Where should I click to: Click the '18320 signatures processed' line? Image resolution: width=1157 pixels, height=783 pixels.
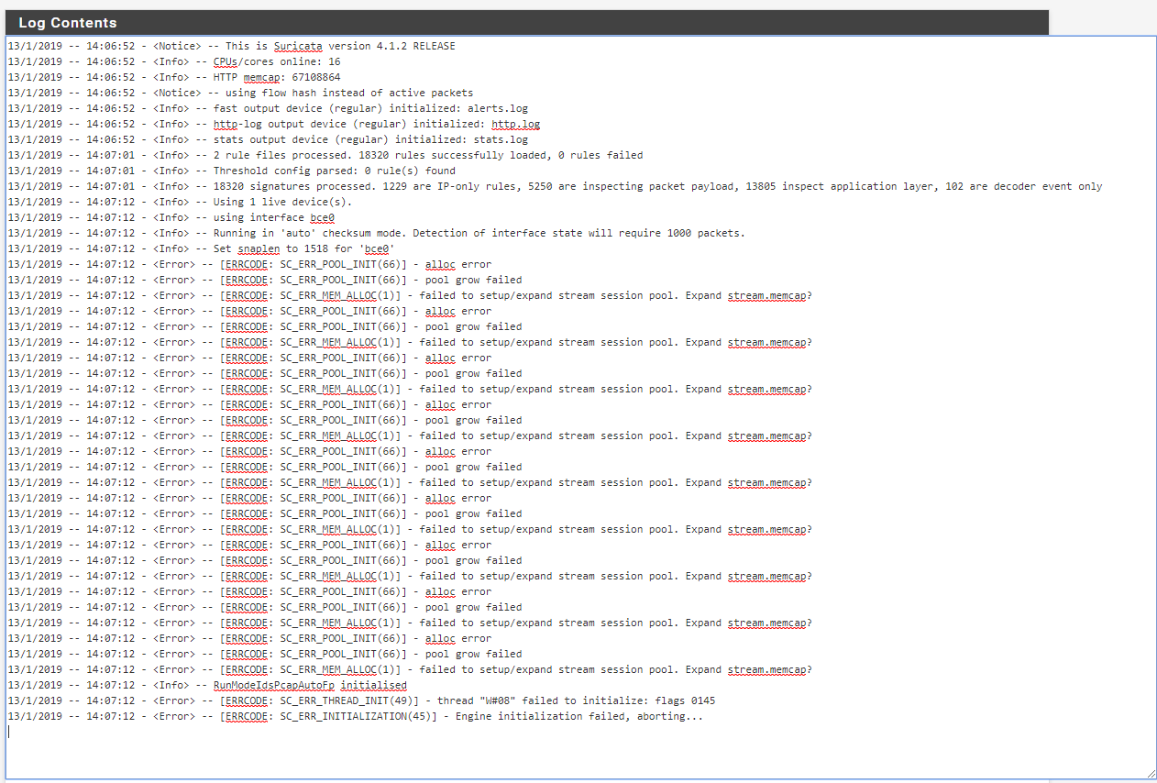tap(555, 186)
